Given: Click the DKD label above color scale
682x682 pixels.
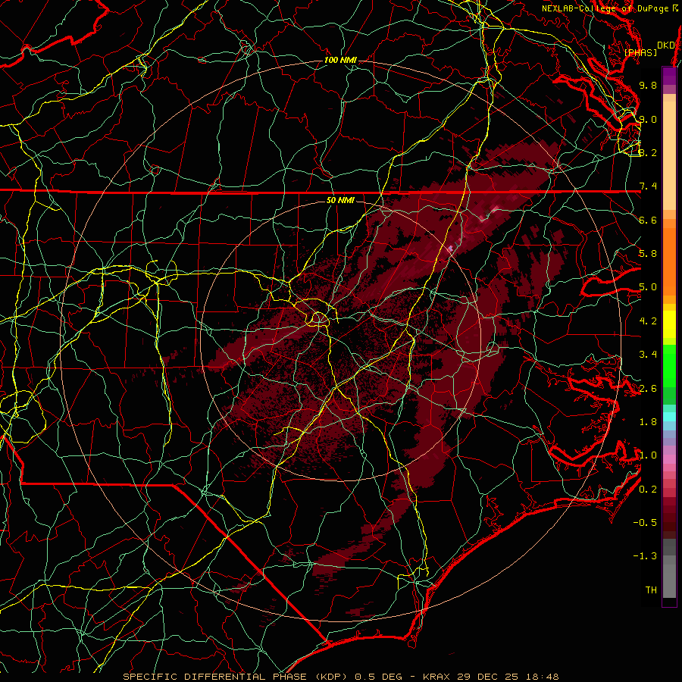Looking at the screenshot, I should 666,45.
